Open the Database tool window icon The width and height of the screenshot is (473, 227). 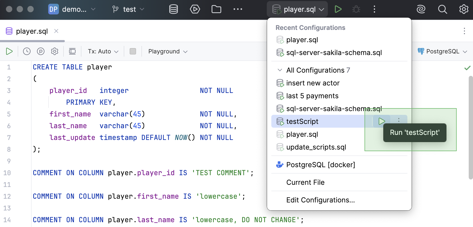[173, 9]
